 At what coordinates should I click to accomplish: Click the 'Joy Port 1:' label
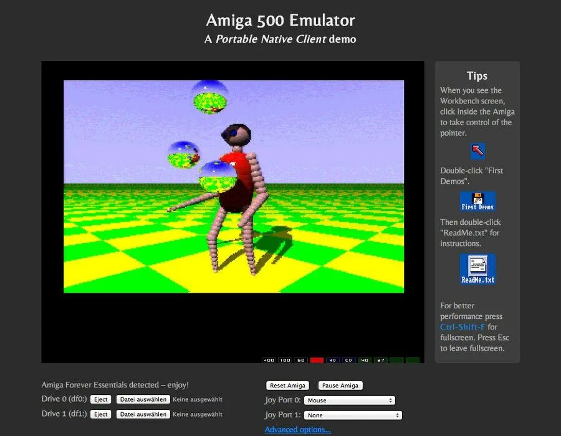point(282,415)
